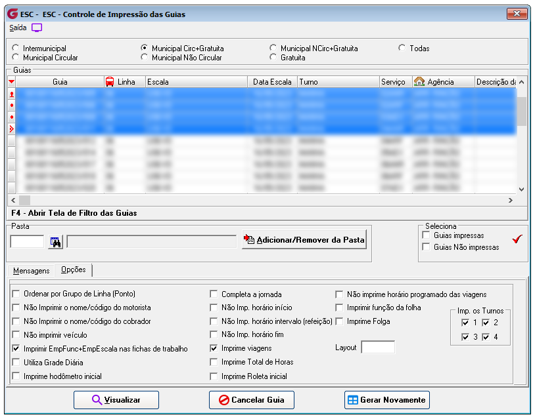Screen dimensions: 535x419
Task: Uncheck turno 4 in Imp. os Turnos
Action: pyautogui.click(x=486, y=337)
